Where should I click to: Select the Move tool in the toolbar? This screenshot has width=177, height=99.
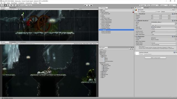tap(5, 5)
